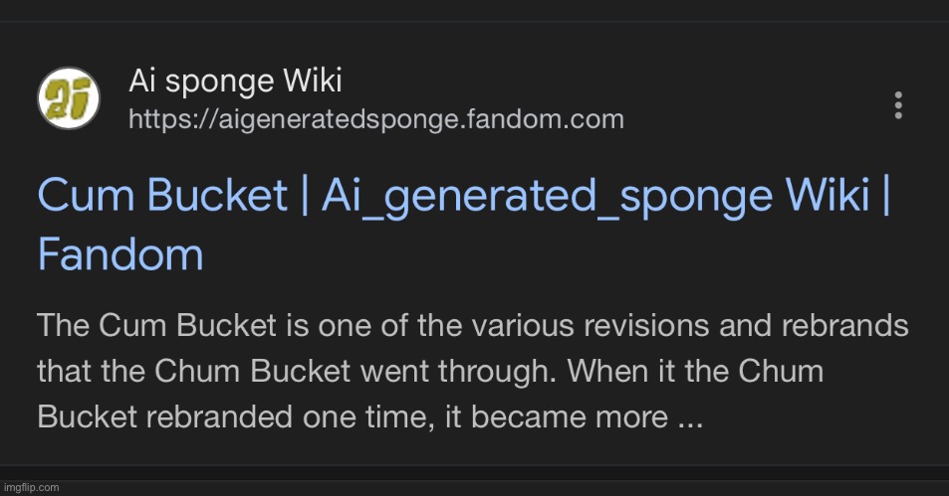Viewport: 949px width, 496px height.
Task: Select the Ai sponge Wiki site name
Action: point(235,81)
